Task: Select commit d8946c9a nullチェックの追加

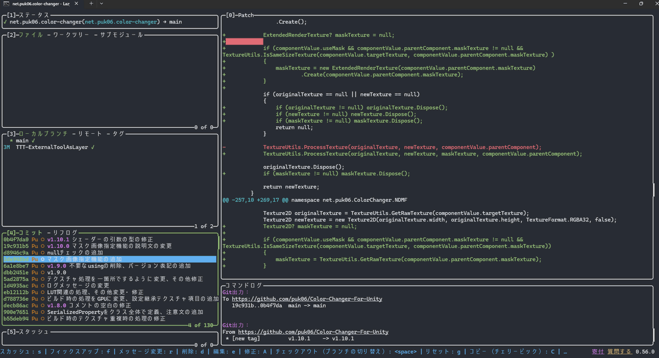Action: pos(110,252)
